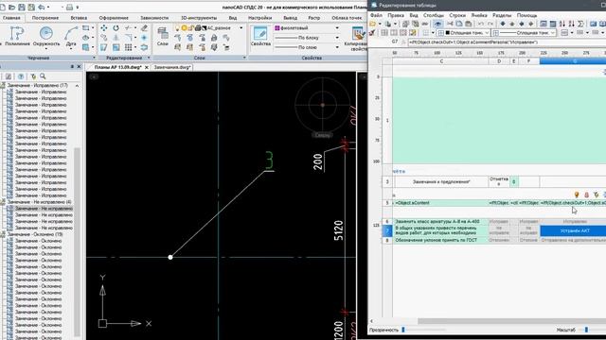Open the Свойства properties palette

pyautogui.click(x=260, y=37)
